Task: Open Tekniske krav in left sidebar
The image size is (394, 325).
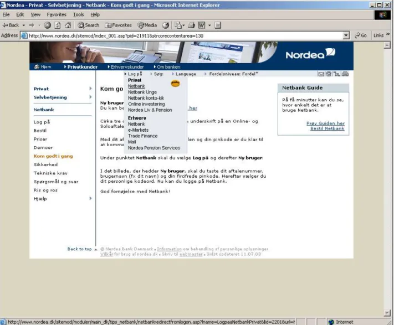Action: (50, 173)
